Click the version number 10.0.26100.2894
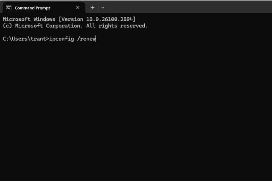The height and width of the screenshot is (181, 272). [x=112, y=19]
